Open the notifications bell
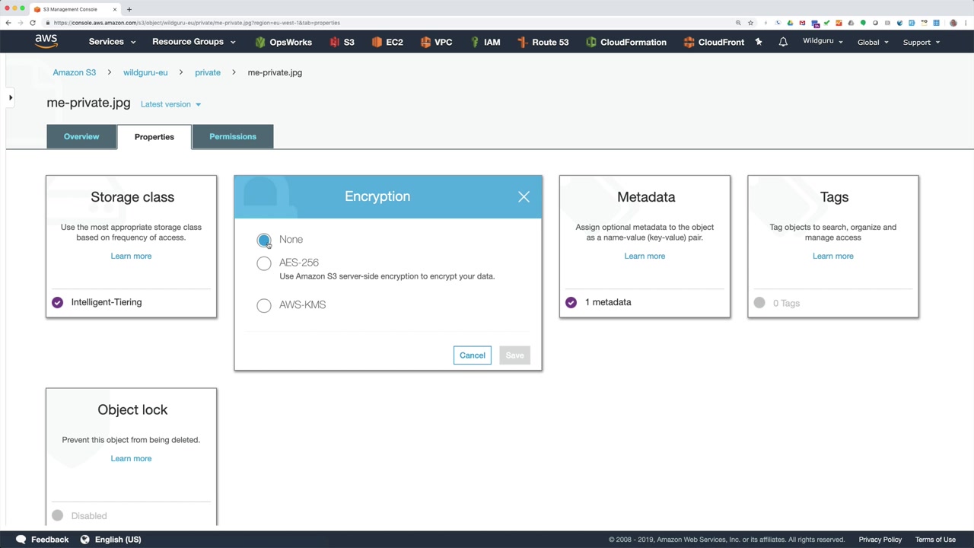 coord(783,42)
